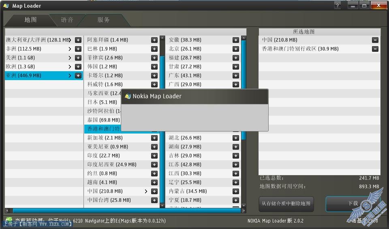Image resolution: width=389 pixels, height=229 pixels.
Task: Add 辽宁 (25.5 MB) province map plus icon
Action: (x=236, y=182)
